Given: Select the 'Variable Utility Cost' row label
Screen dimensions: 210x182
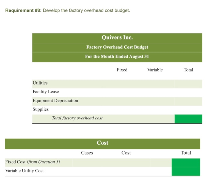Looking at the screenshot, I should 24,171.
